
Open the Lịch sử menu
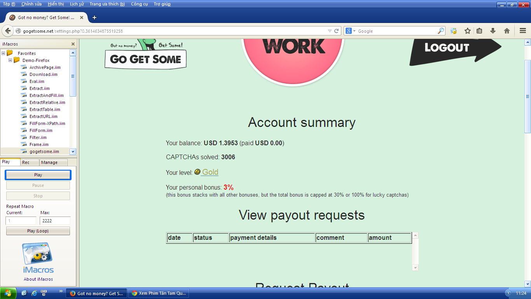coord(77,4)
